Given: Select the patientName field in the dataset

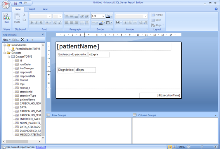Looking at the screenshot, I should coord(27,99).
